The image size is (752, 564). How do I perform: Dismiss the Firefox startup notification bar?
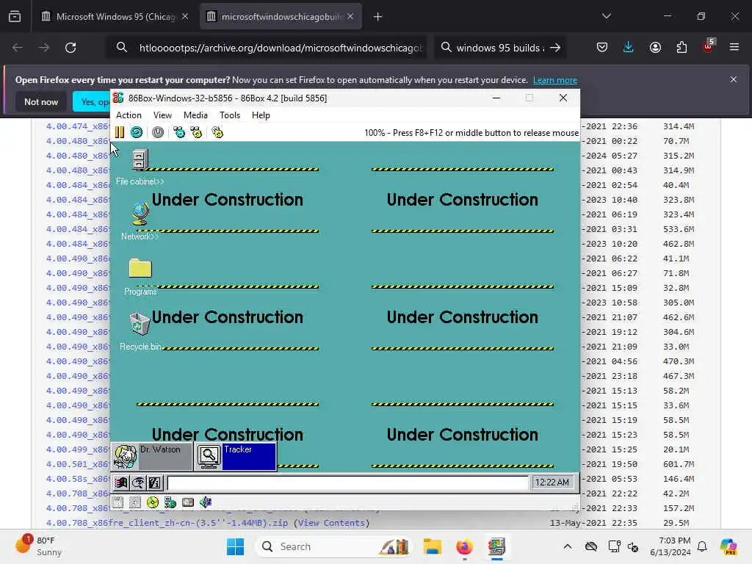click(734, 79)
